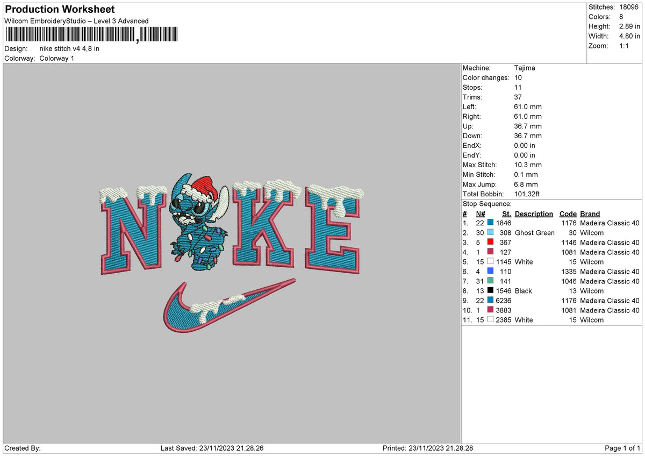645x456 pixels.
Task: Click the Ghost Green color swatch
Action: click(490, 233)
